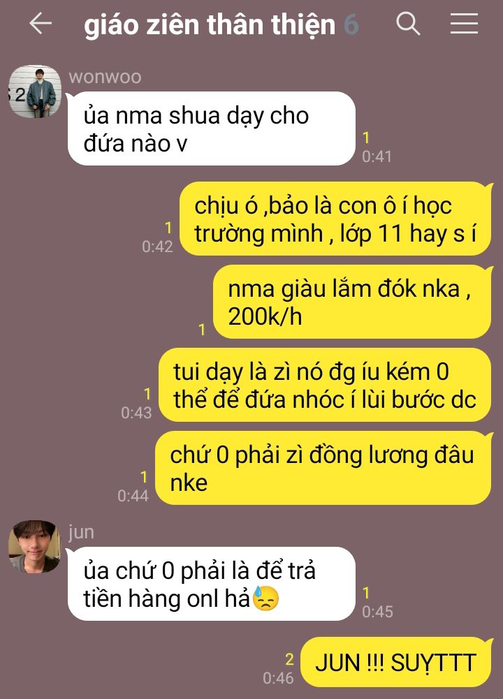Open jun's profile picture
Viewport: 503px width, 699px height.
point(34,546)
